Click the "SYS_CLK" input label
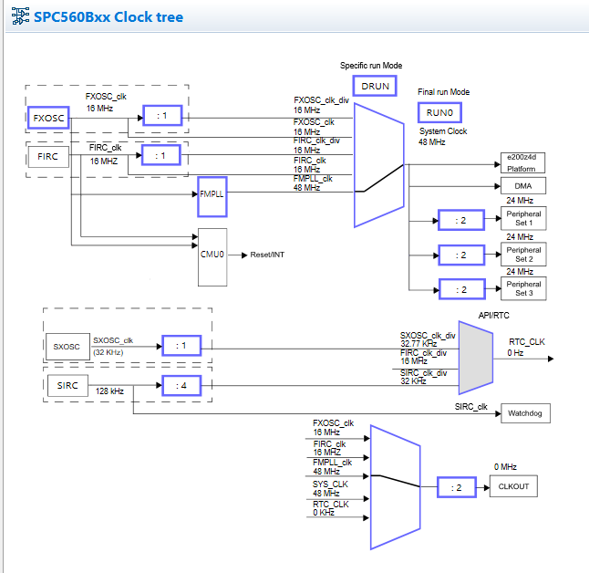 (x=330, y=484)
